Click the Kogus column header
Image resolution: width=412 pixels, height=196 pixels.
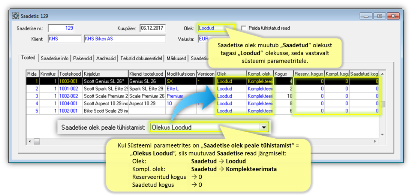pos(283,74)
